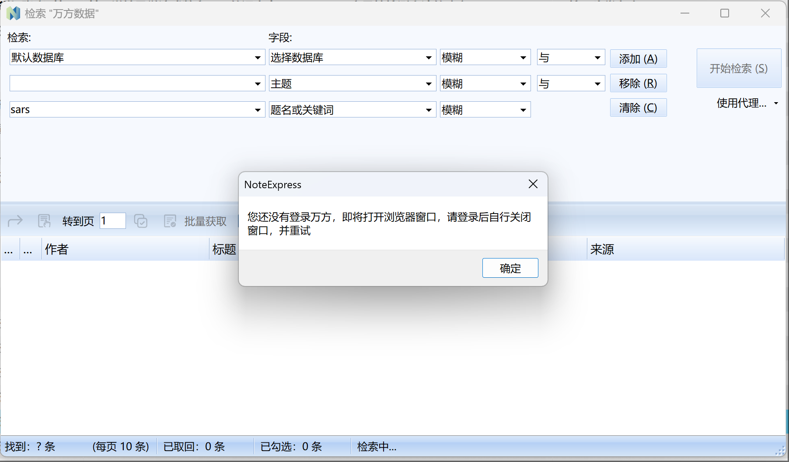Click the NoteExpress app logo icon
The width and height of the screenshot is (789, 462).
[14, 14]
